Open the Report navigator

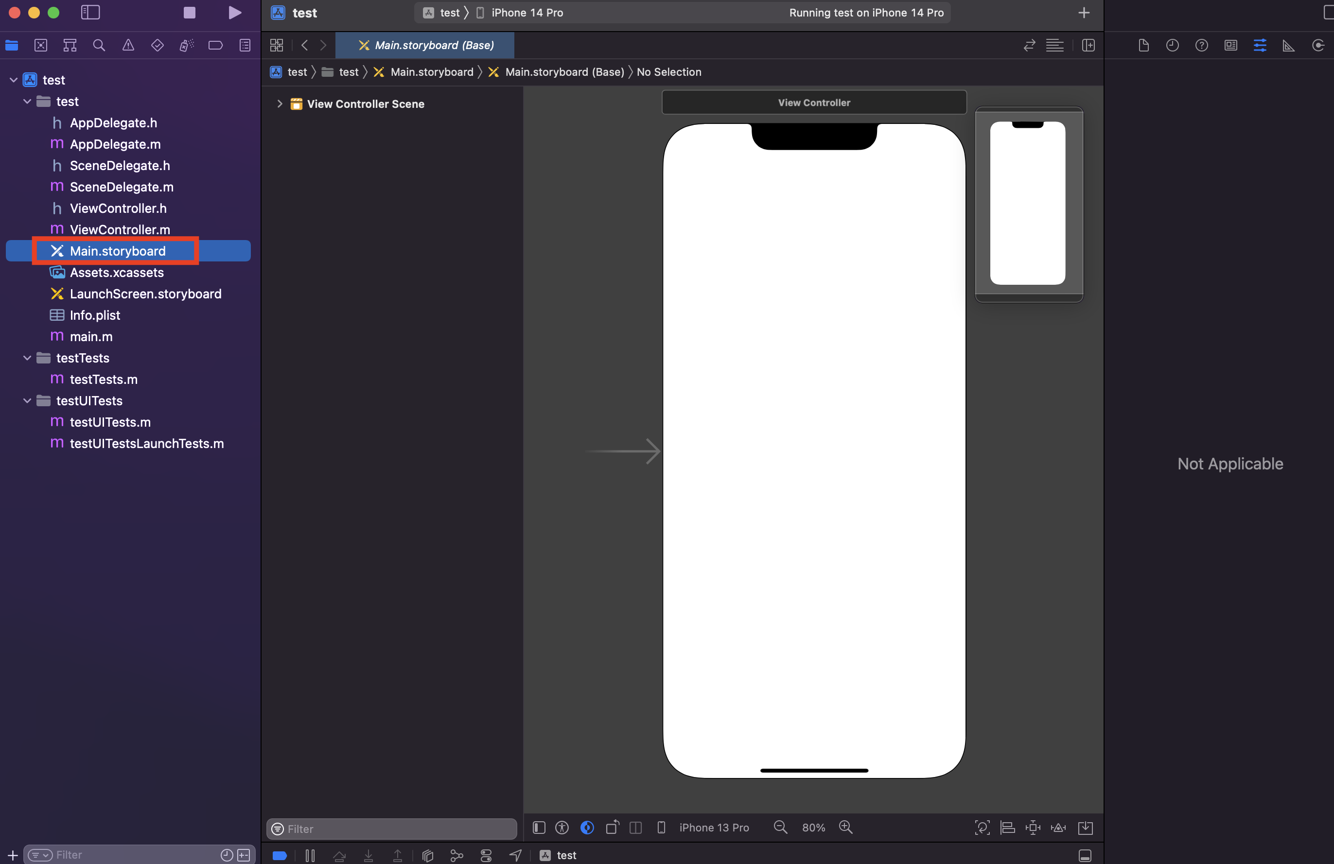point(245,45)
